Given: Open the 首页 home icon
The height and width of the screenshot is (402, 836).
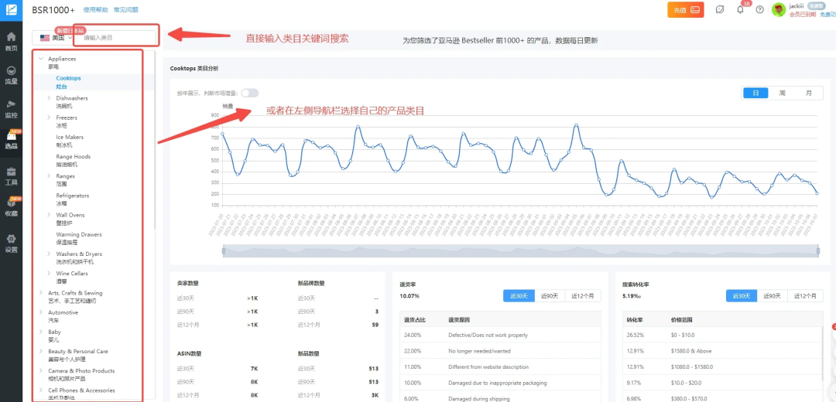Looking at the screenshot, I should pyautogui.click(x=11, y=37).
